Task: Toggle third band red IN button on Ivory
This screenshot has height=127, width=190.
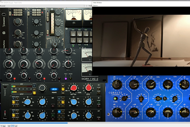Action: click(44, 78)
